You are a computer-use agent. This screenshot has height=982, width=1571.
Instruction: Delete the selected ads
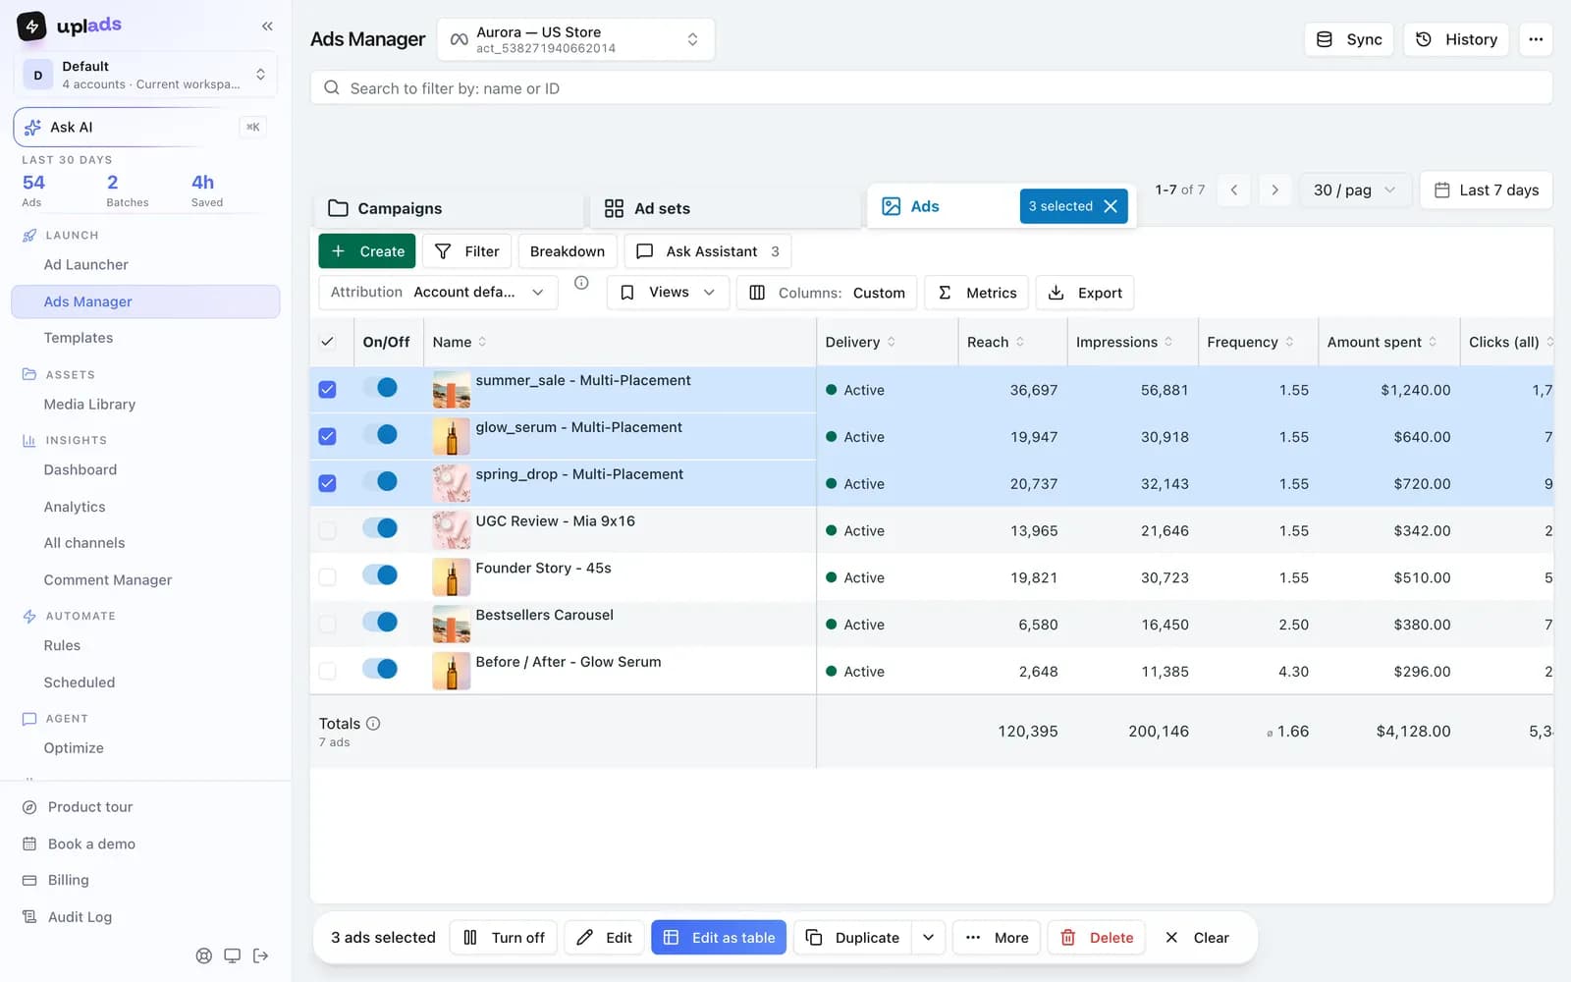(1097, 938)
